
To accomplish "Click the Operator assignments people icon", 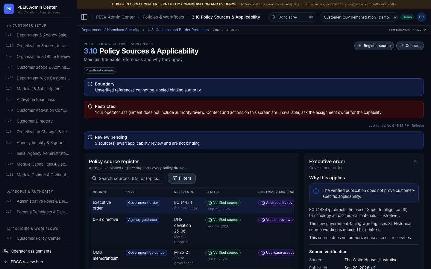I will (6, 251).
